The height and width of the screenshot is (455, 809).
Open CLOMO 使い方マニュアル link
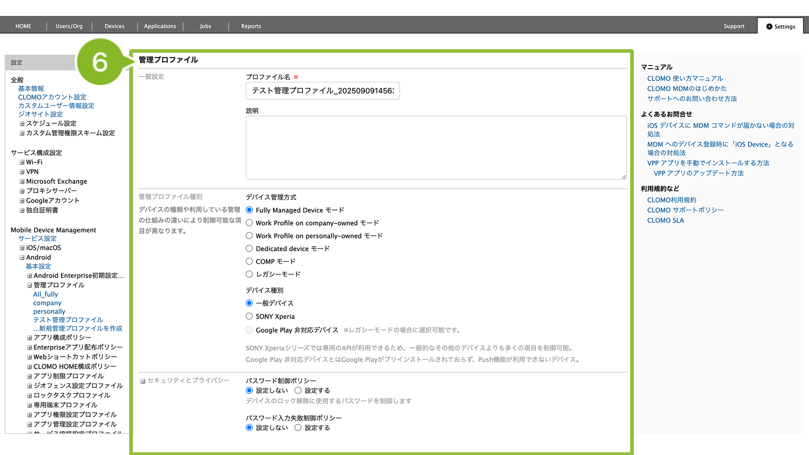[x=685, y=78]
